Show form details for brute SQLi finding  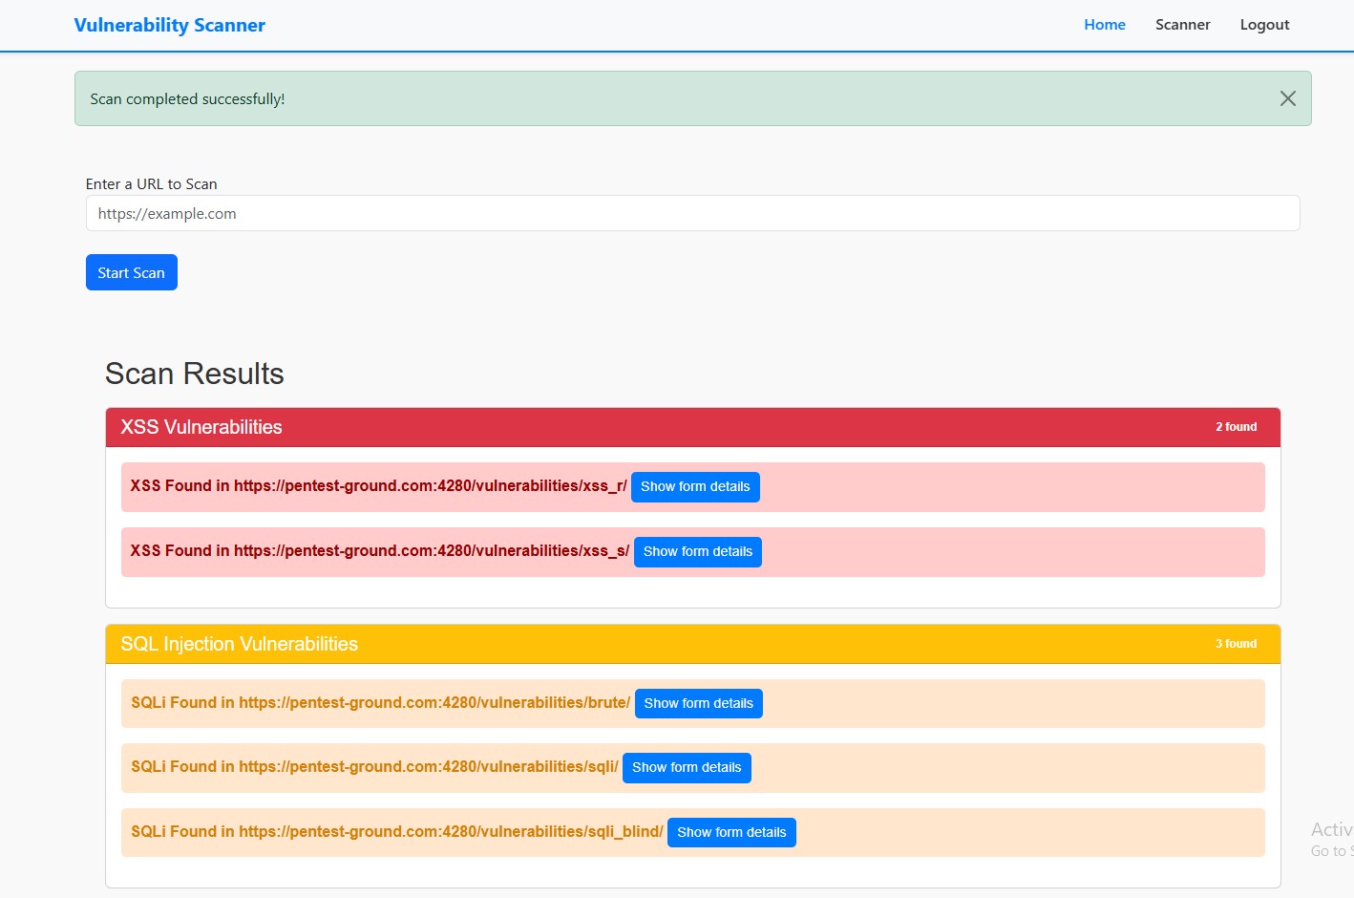click(699, 704)
